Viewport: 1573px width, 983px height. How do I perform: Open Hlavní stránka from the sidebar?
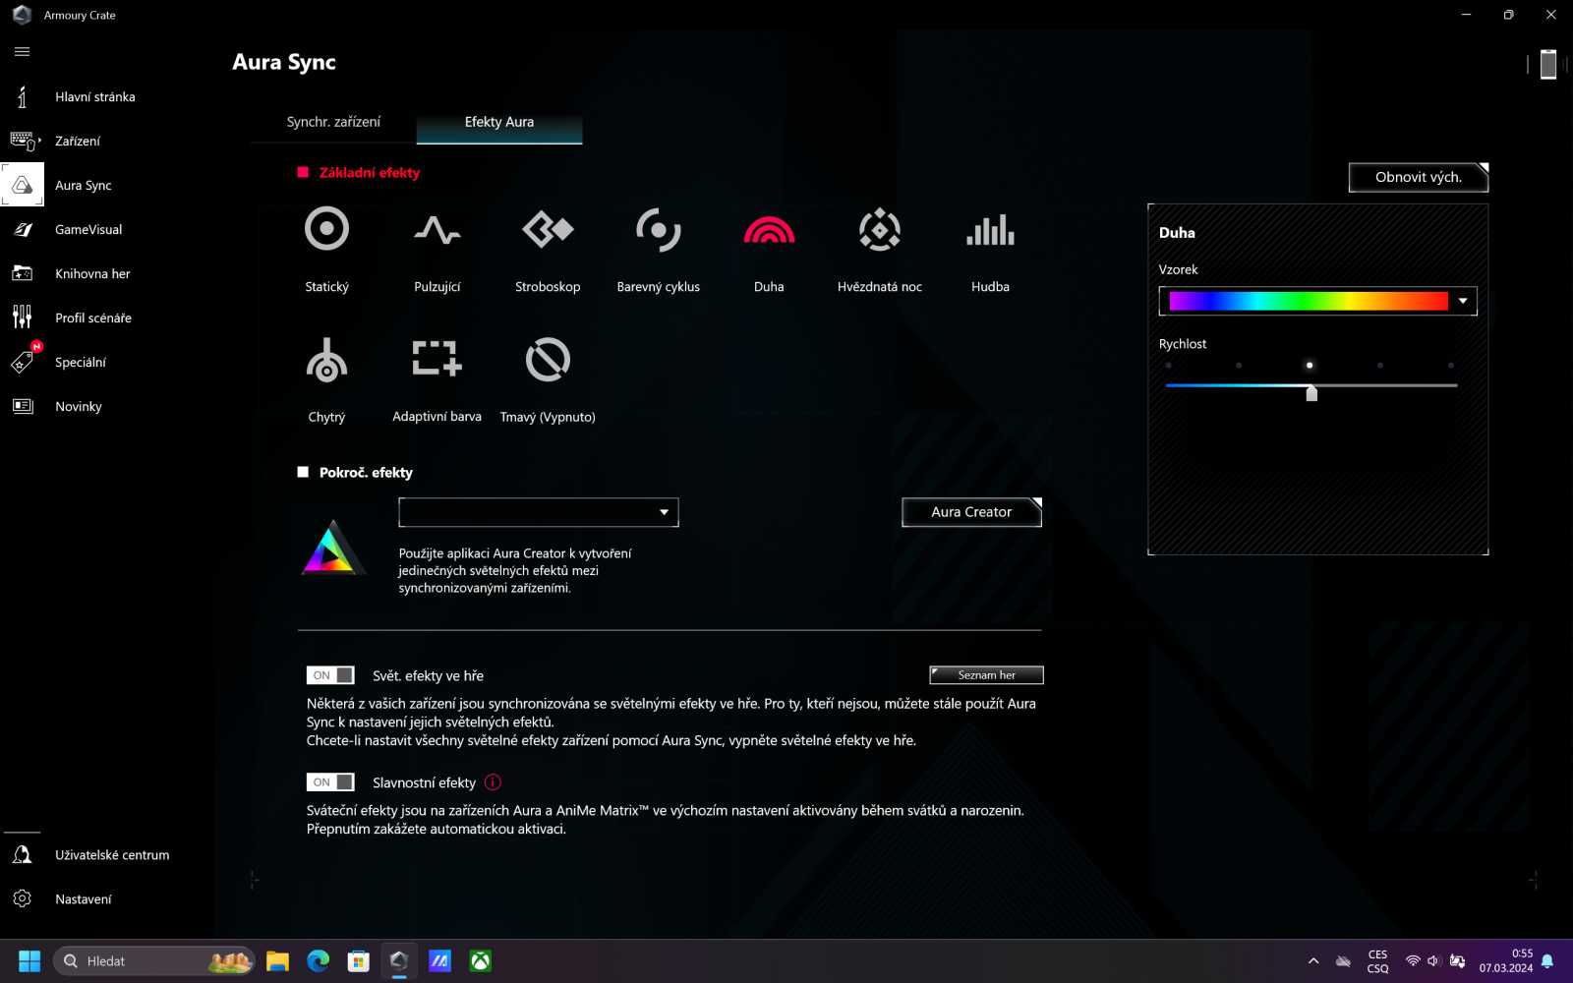(x=95, y=96)
